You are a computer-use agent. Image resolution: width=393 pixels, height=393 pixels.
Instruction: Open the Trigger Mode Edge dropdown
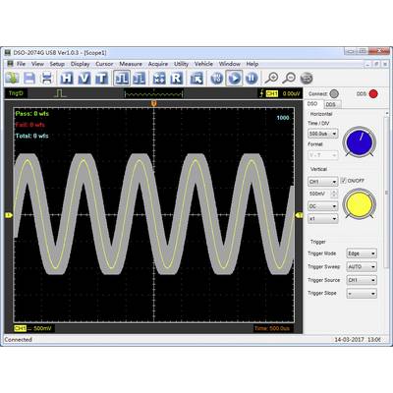point(362,253)
